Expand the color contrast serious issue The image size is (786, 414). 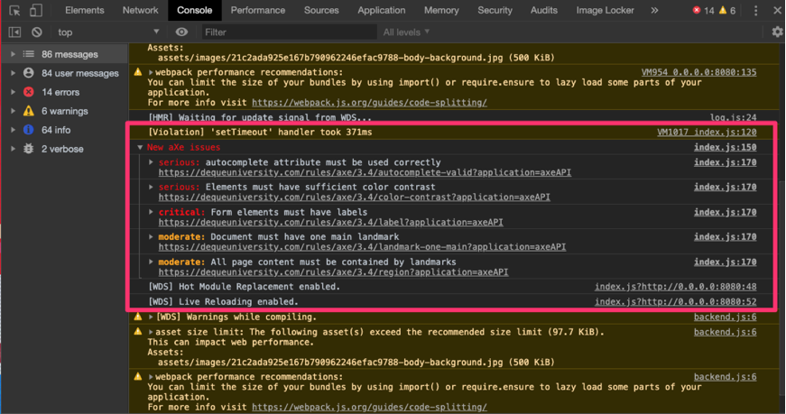(151, 187)
